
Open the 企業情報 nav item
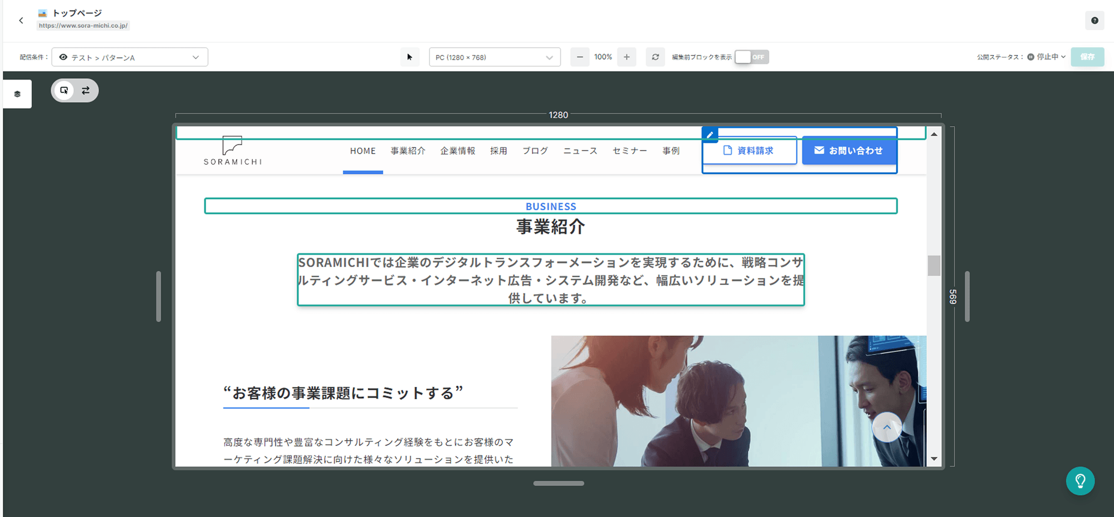(x=458, y=151)
